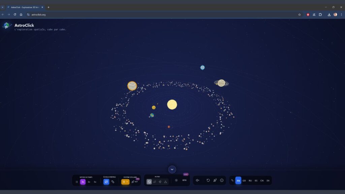345x194 pixels.
Task: Click the rocket icon in toolbar
Action: click(215, 180)
